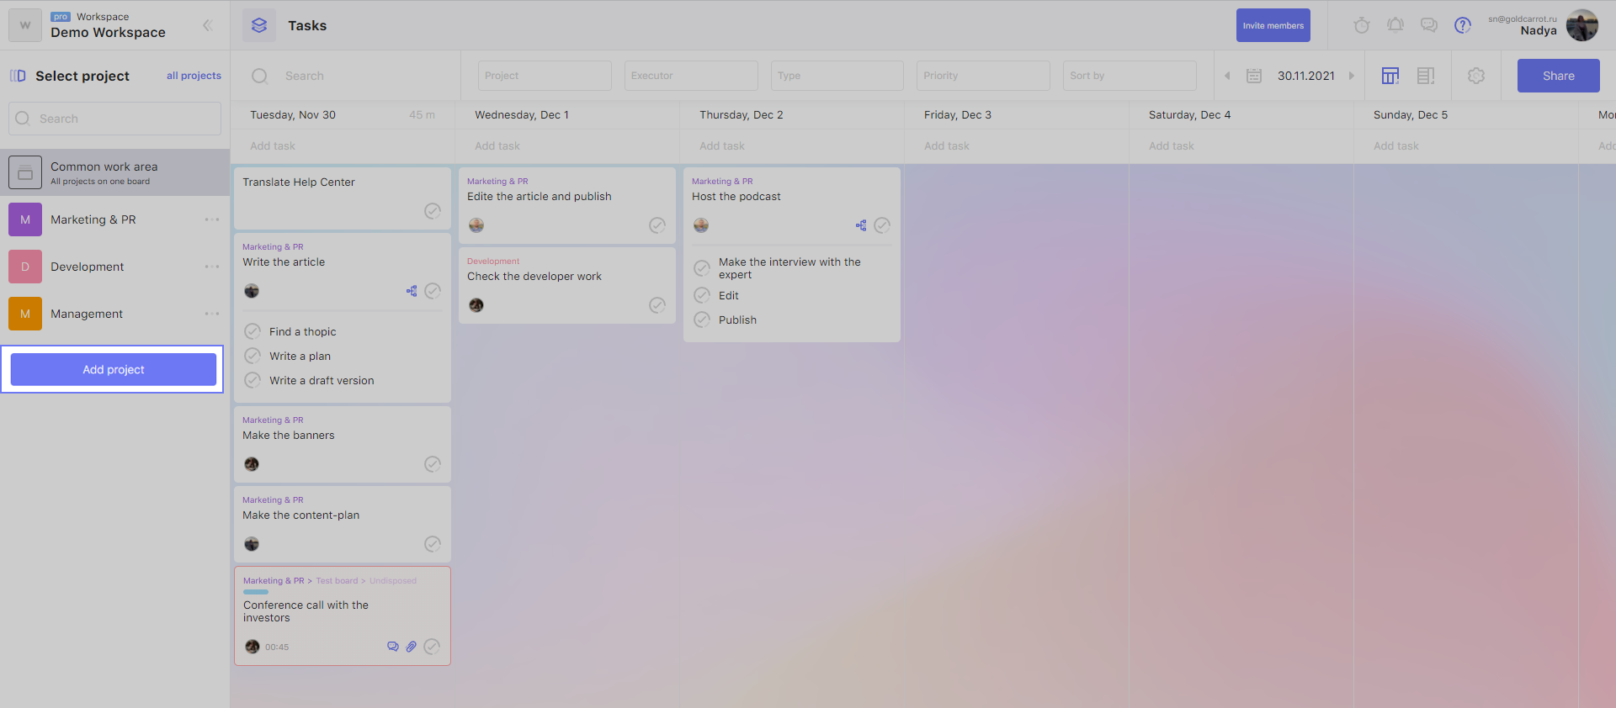The image size is (1616, 708).
Task: Open the chat messages icon
Action: 1428,25
